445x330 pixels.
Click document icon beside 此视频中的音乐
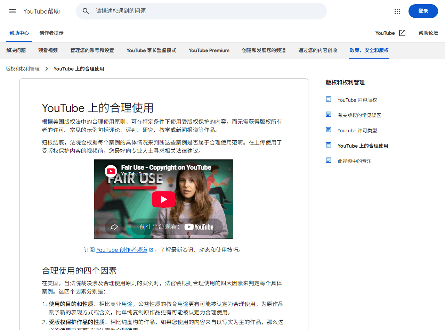point(329,160)
